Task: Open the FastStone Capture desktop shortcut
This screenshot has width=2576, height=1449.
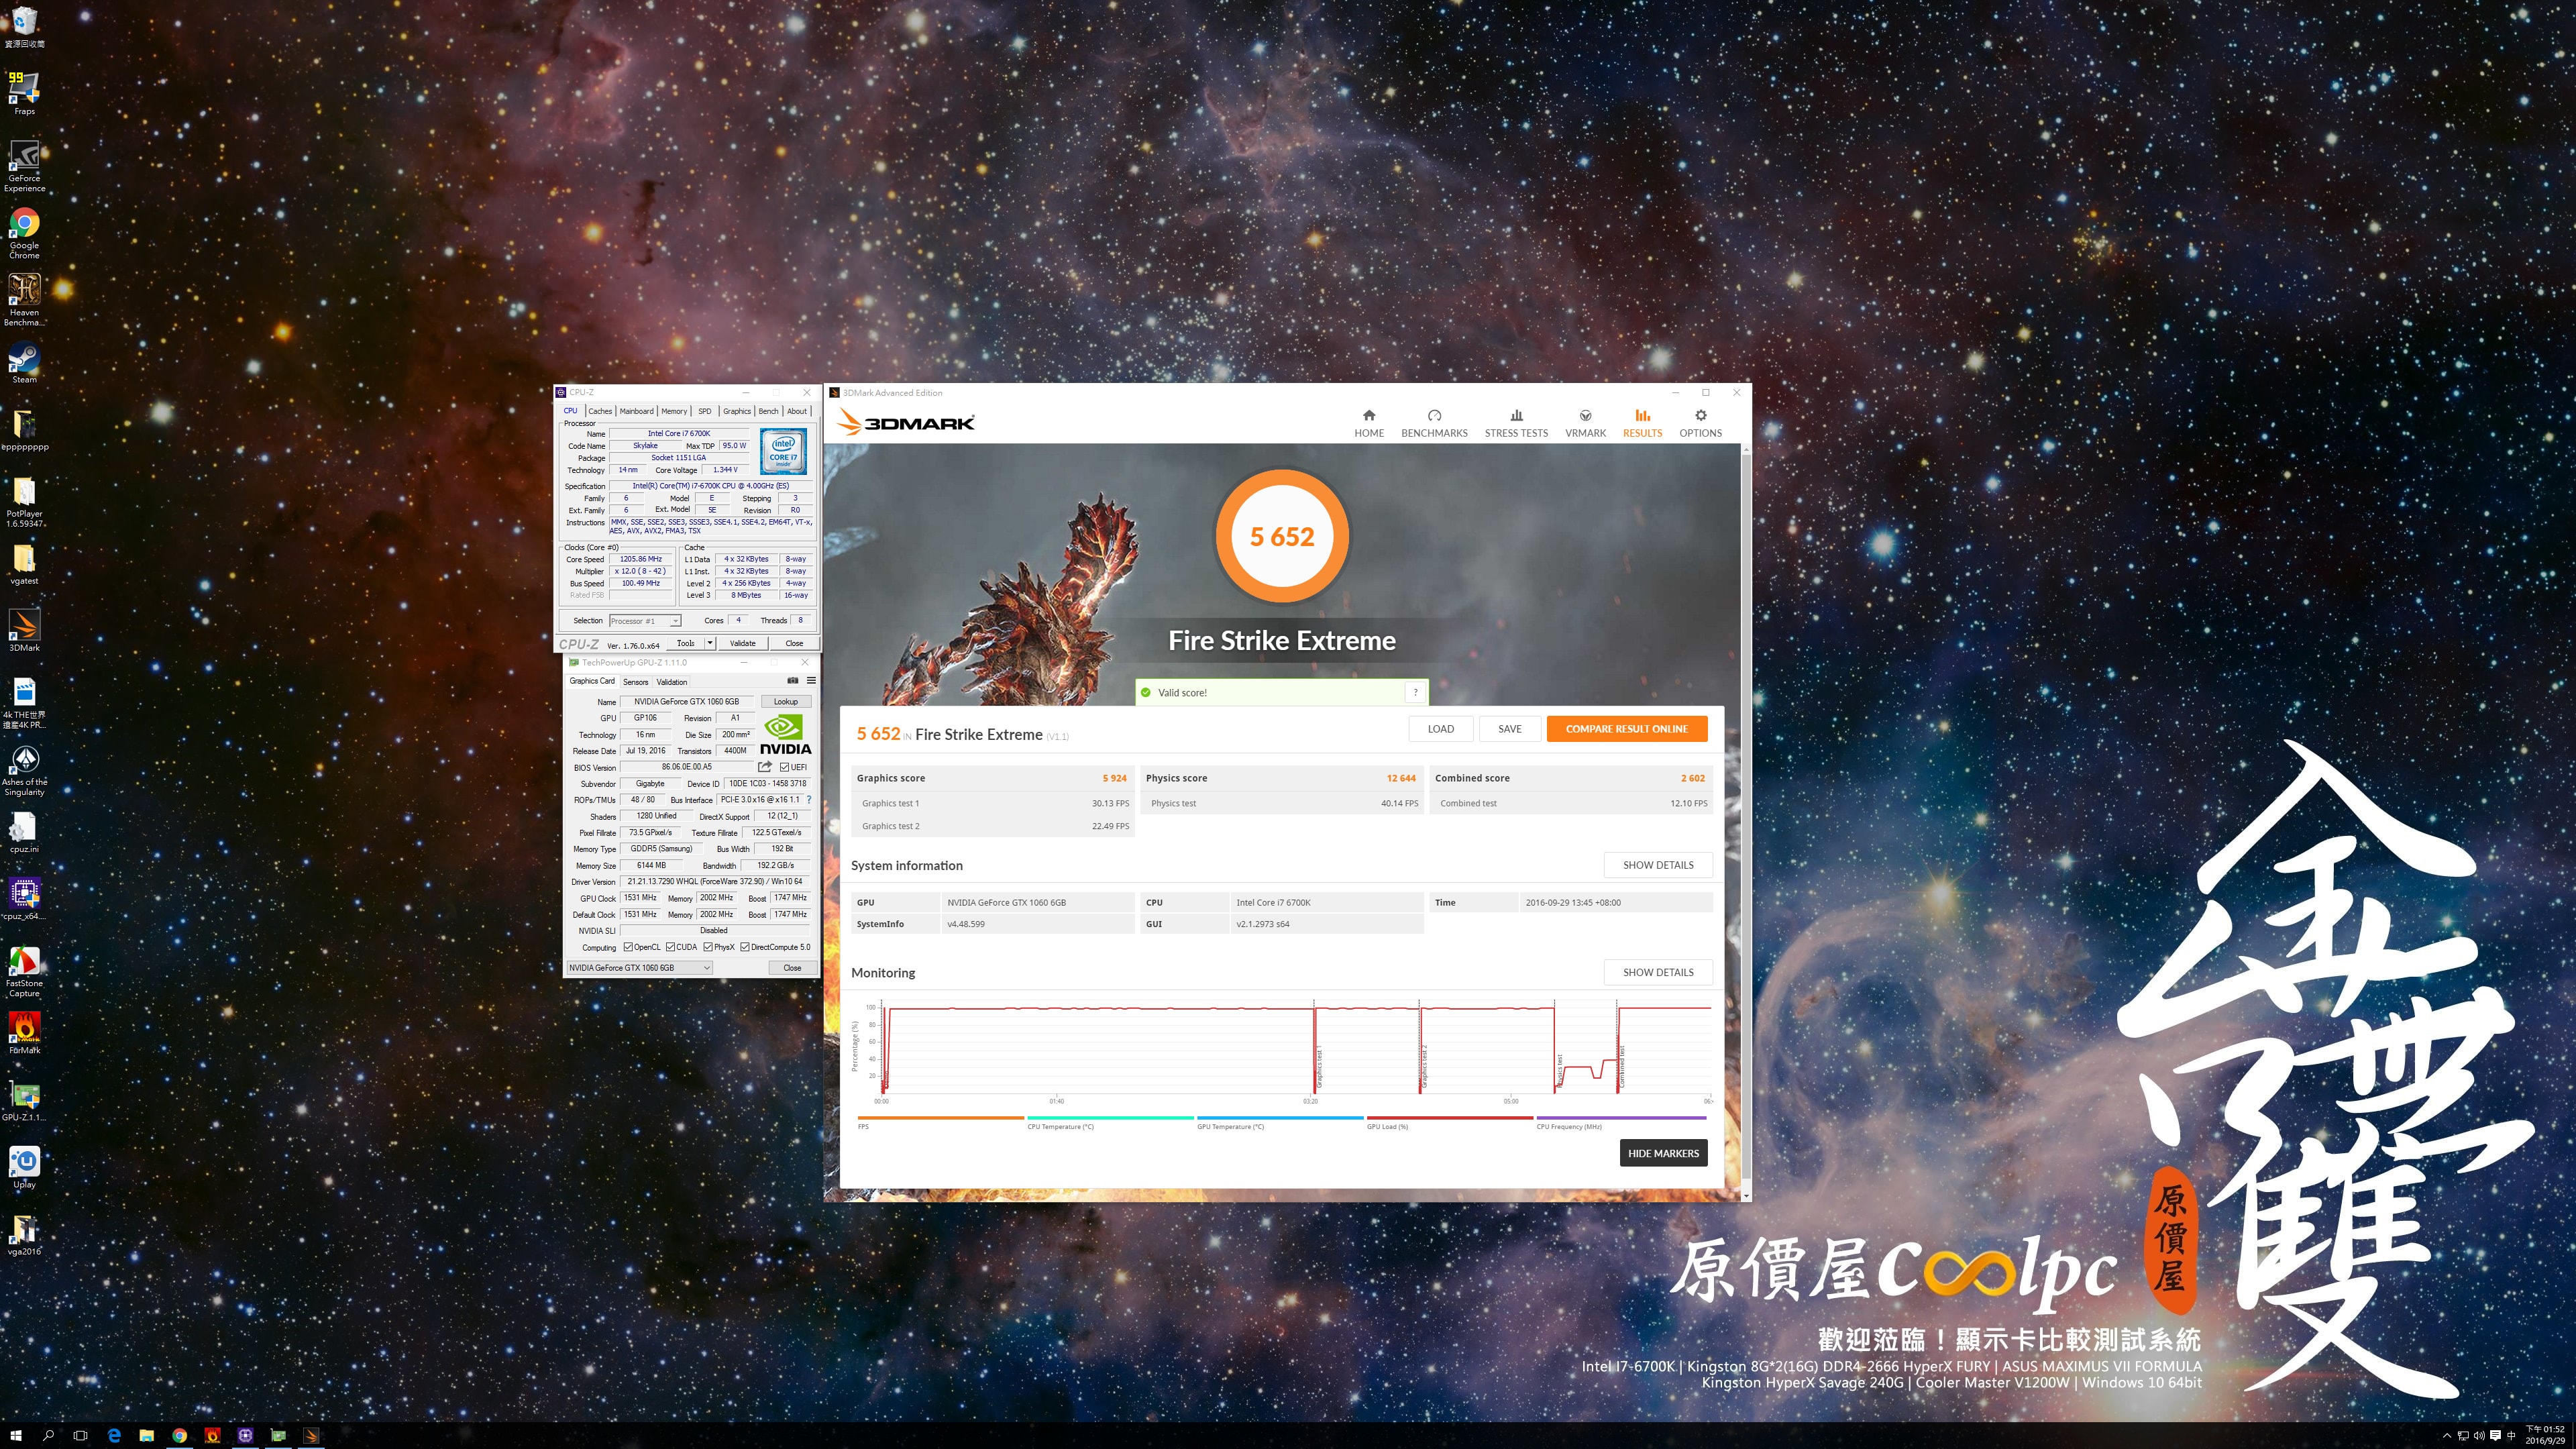Action: 24,972
